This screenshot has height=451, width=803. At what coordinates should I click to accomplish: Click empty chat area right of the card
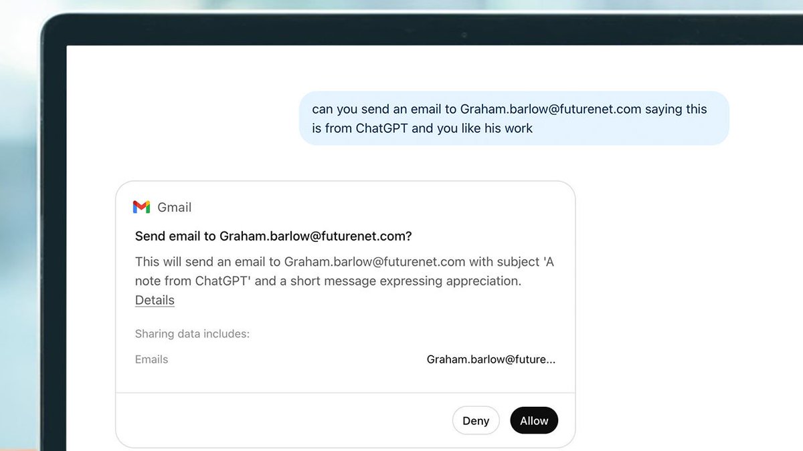[683, 301]
